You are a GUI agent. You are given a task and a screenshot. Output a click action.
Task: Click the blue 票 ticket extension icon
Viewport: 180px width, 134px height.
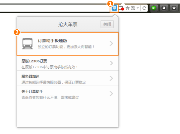click(x=114, y=8)
